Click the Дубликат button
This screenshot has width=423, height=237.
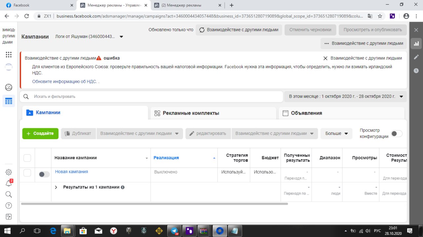coord(78,133)
